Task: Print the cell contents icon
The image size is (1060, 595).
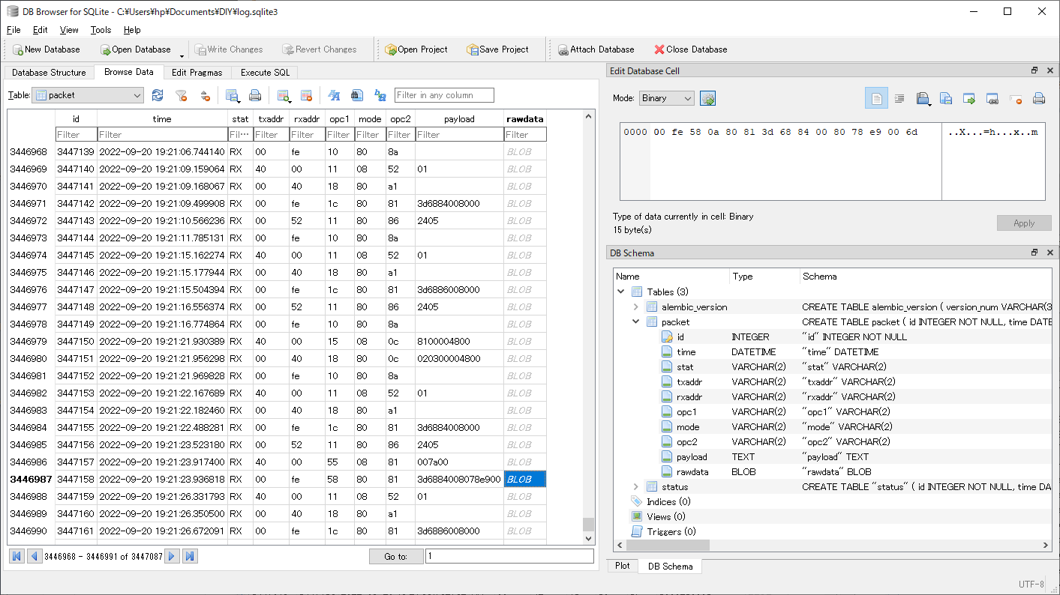Action: point(1039,98)
